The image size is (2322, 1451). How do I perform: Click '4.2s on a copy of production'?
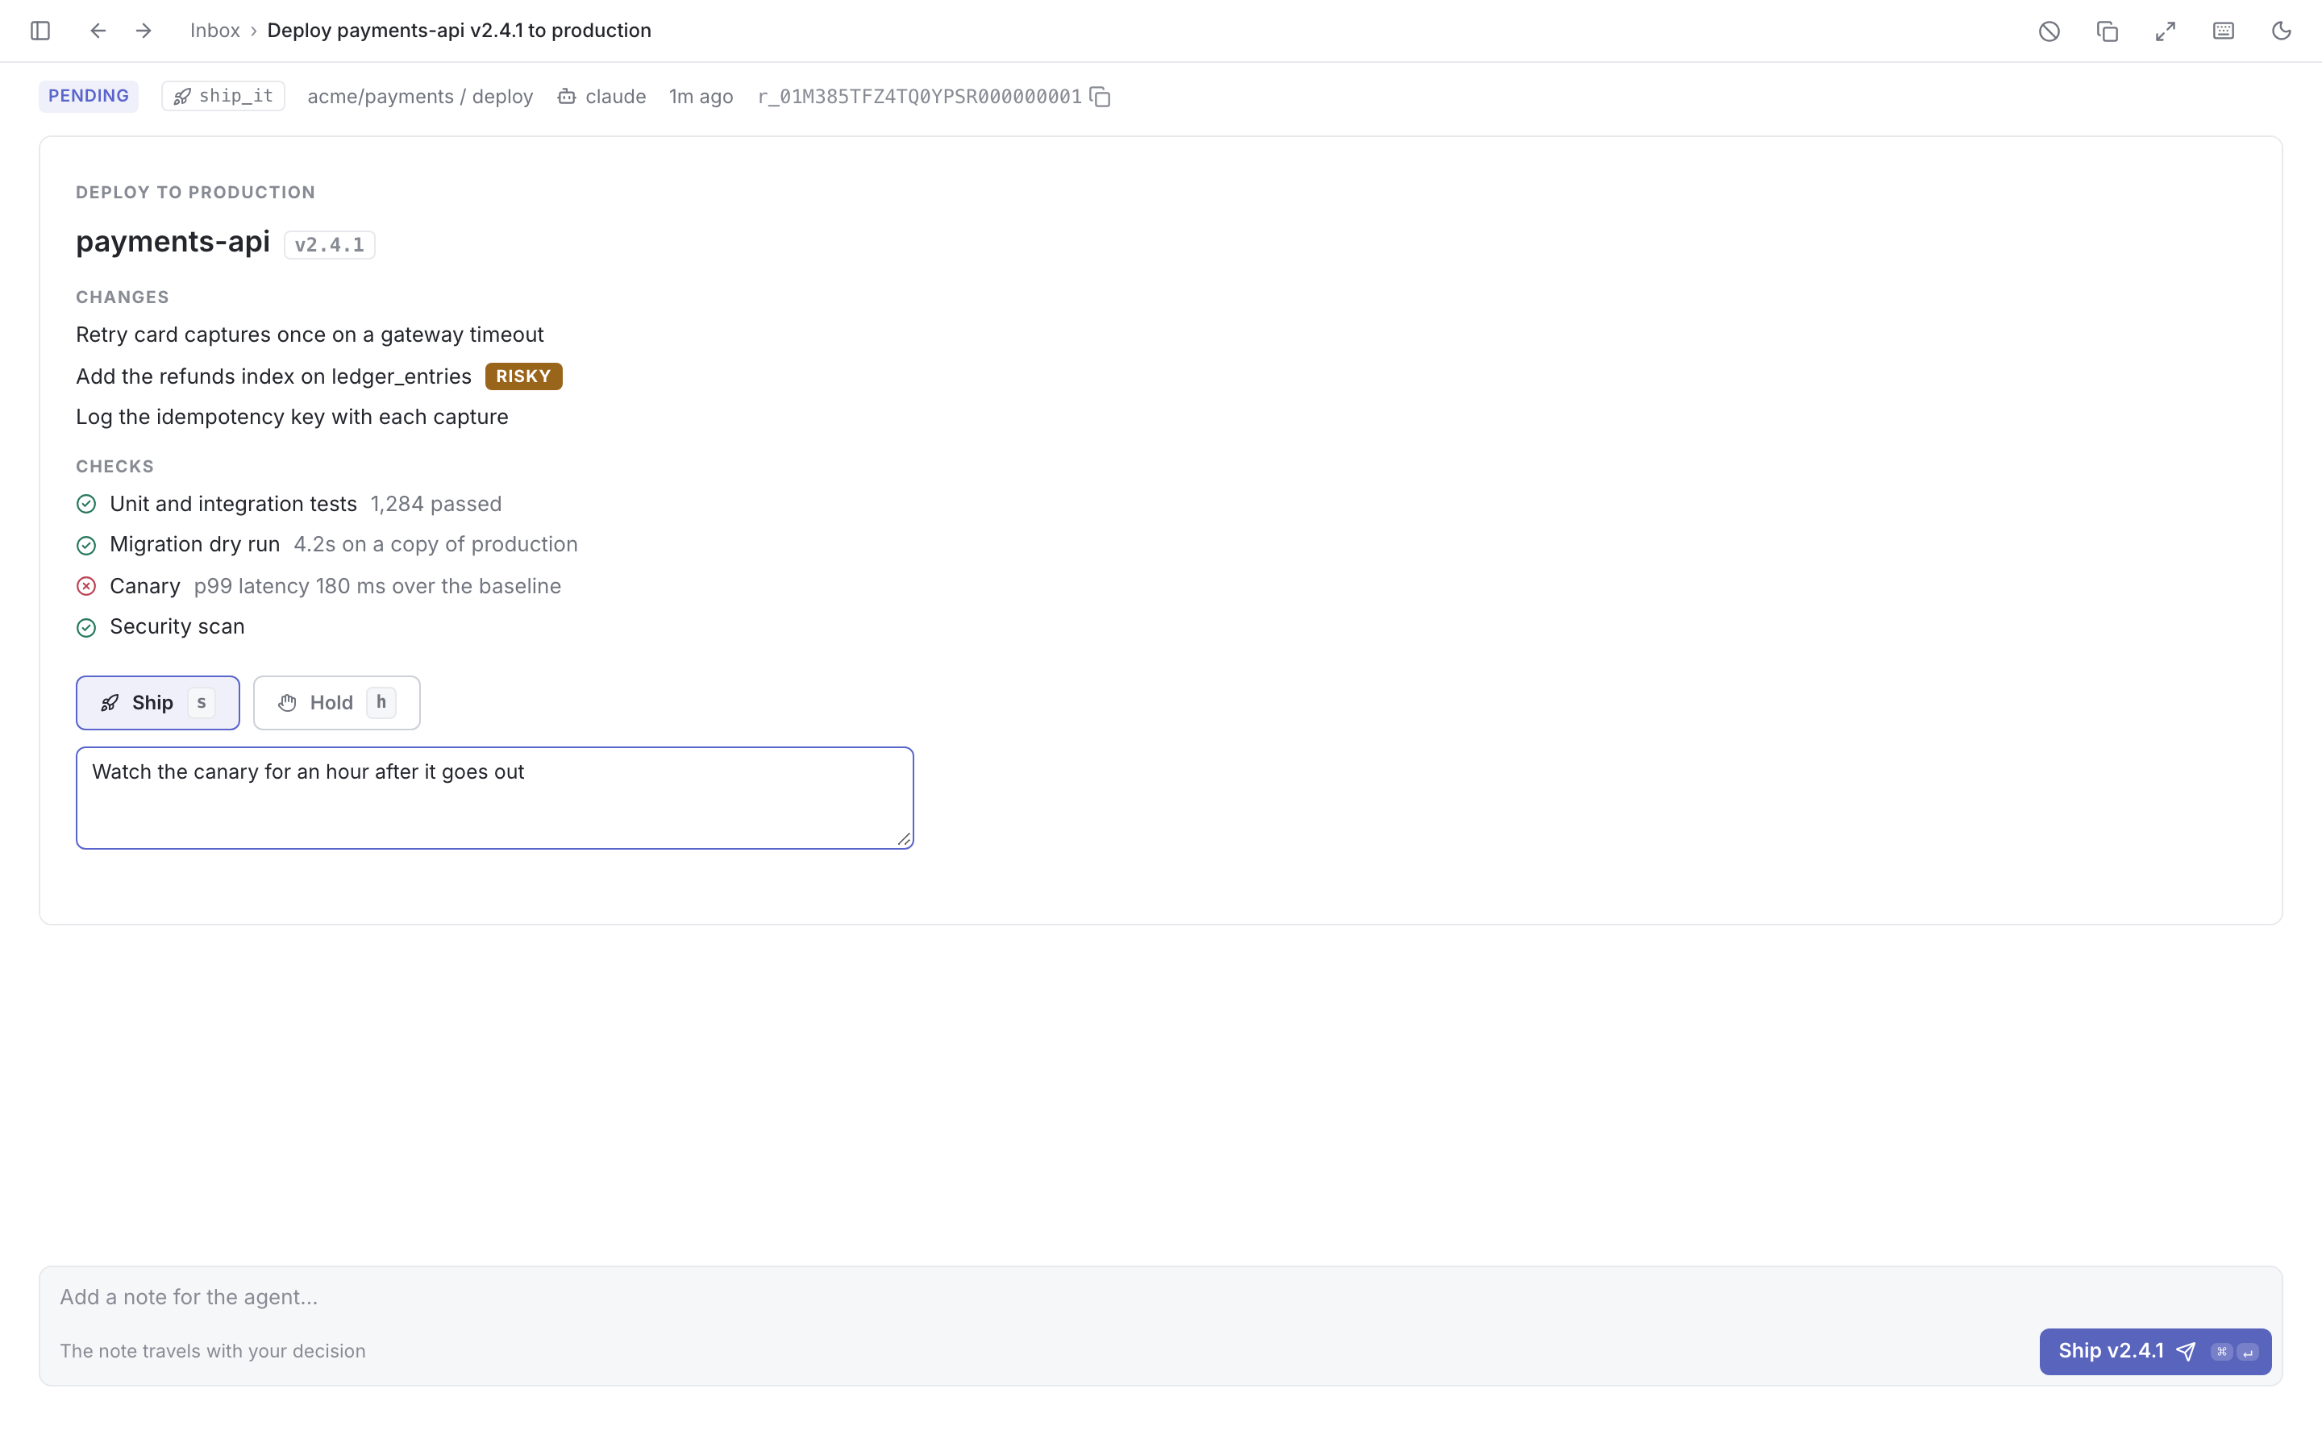(435, 544)
